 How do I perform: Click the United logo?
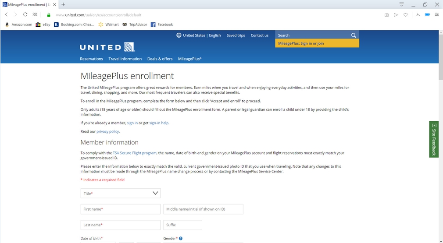pyautogui.click(x=107, y=47)
